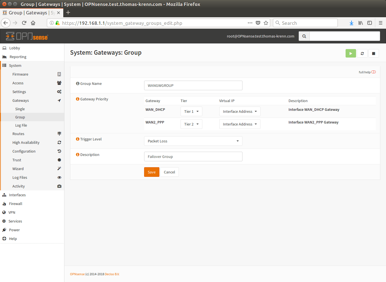Click the green start service play button
Viewport: 386px width, 282px height.
pyautogui.click(x=350, y=53)
